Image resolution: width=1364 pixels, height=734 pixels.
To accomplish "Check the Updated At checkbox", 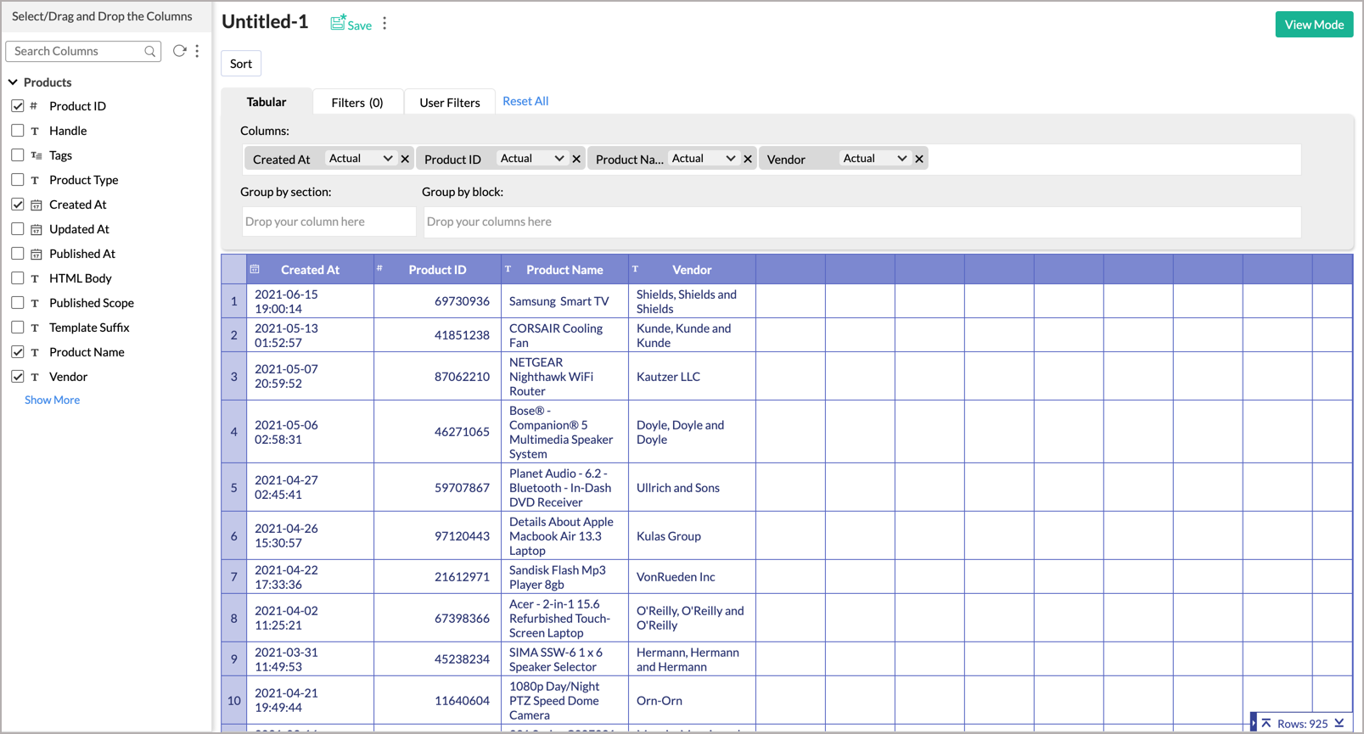I will point(18,229).
